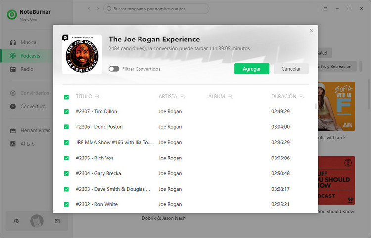The image size is (371, 238).
Task: Click the duration 02:49:29
Action: click(280, 112)
